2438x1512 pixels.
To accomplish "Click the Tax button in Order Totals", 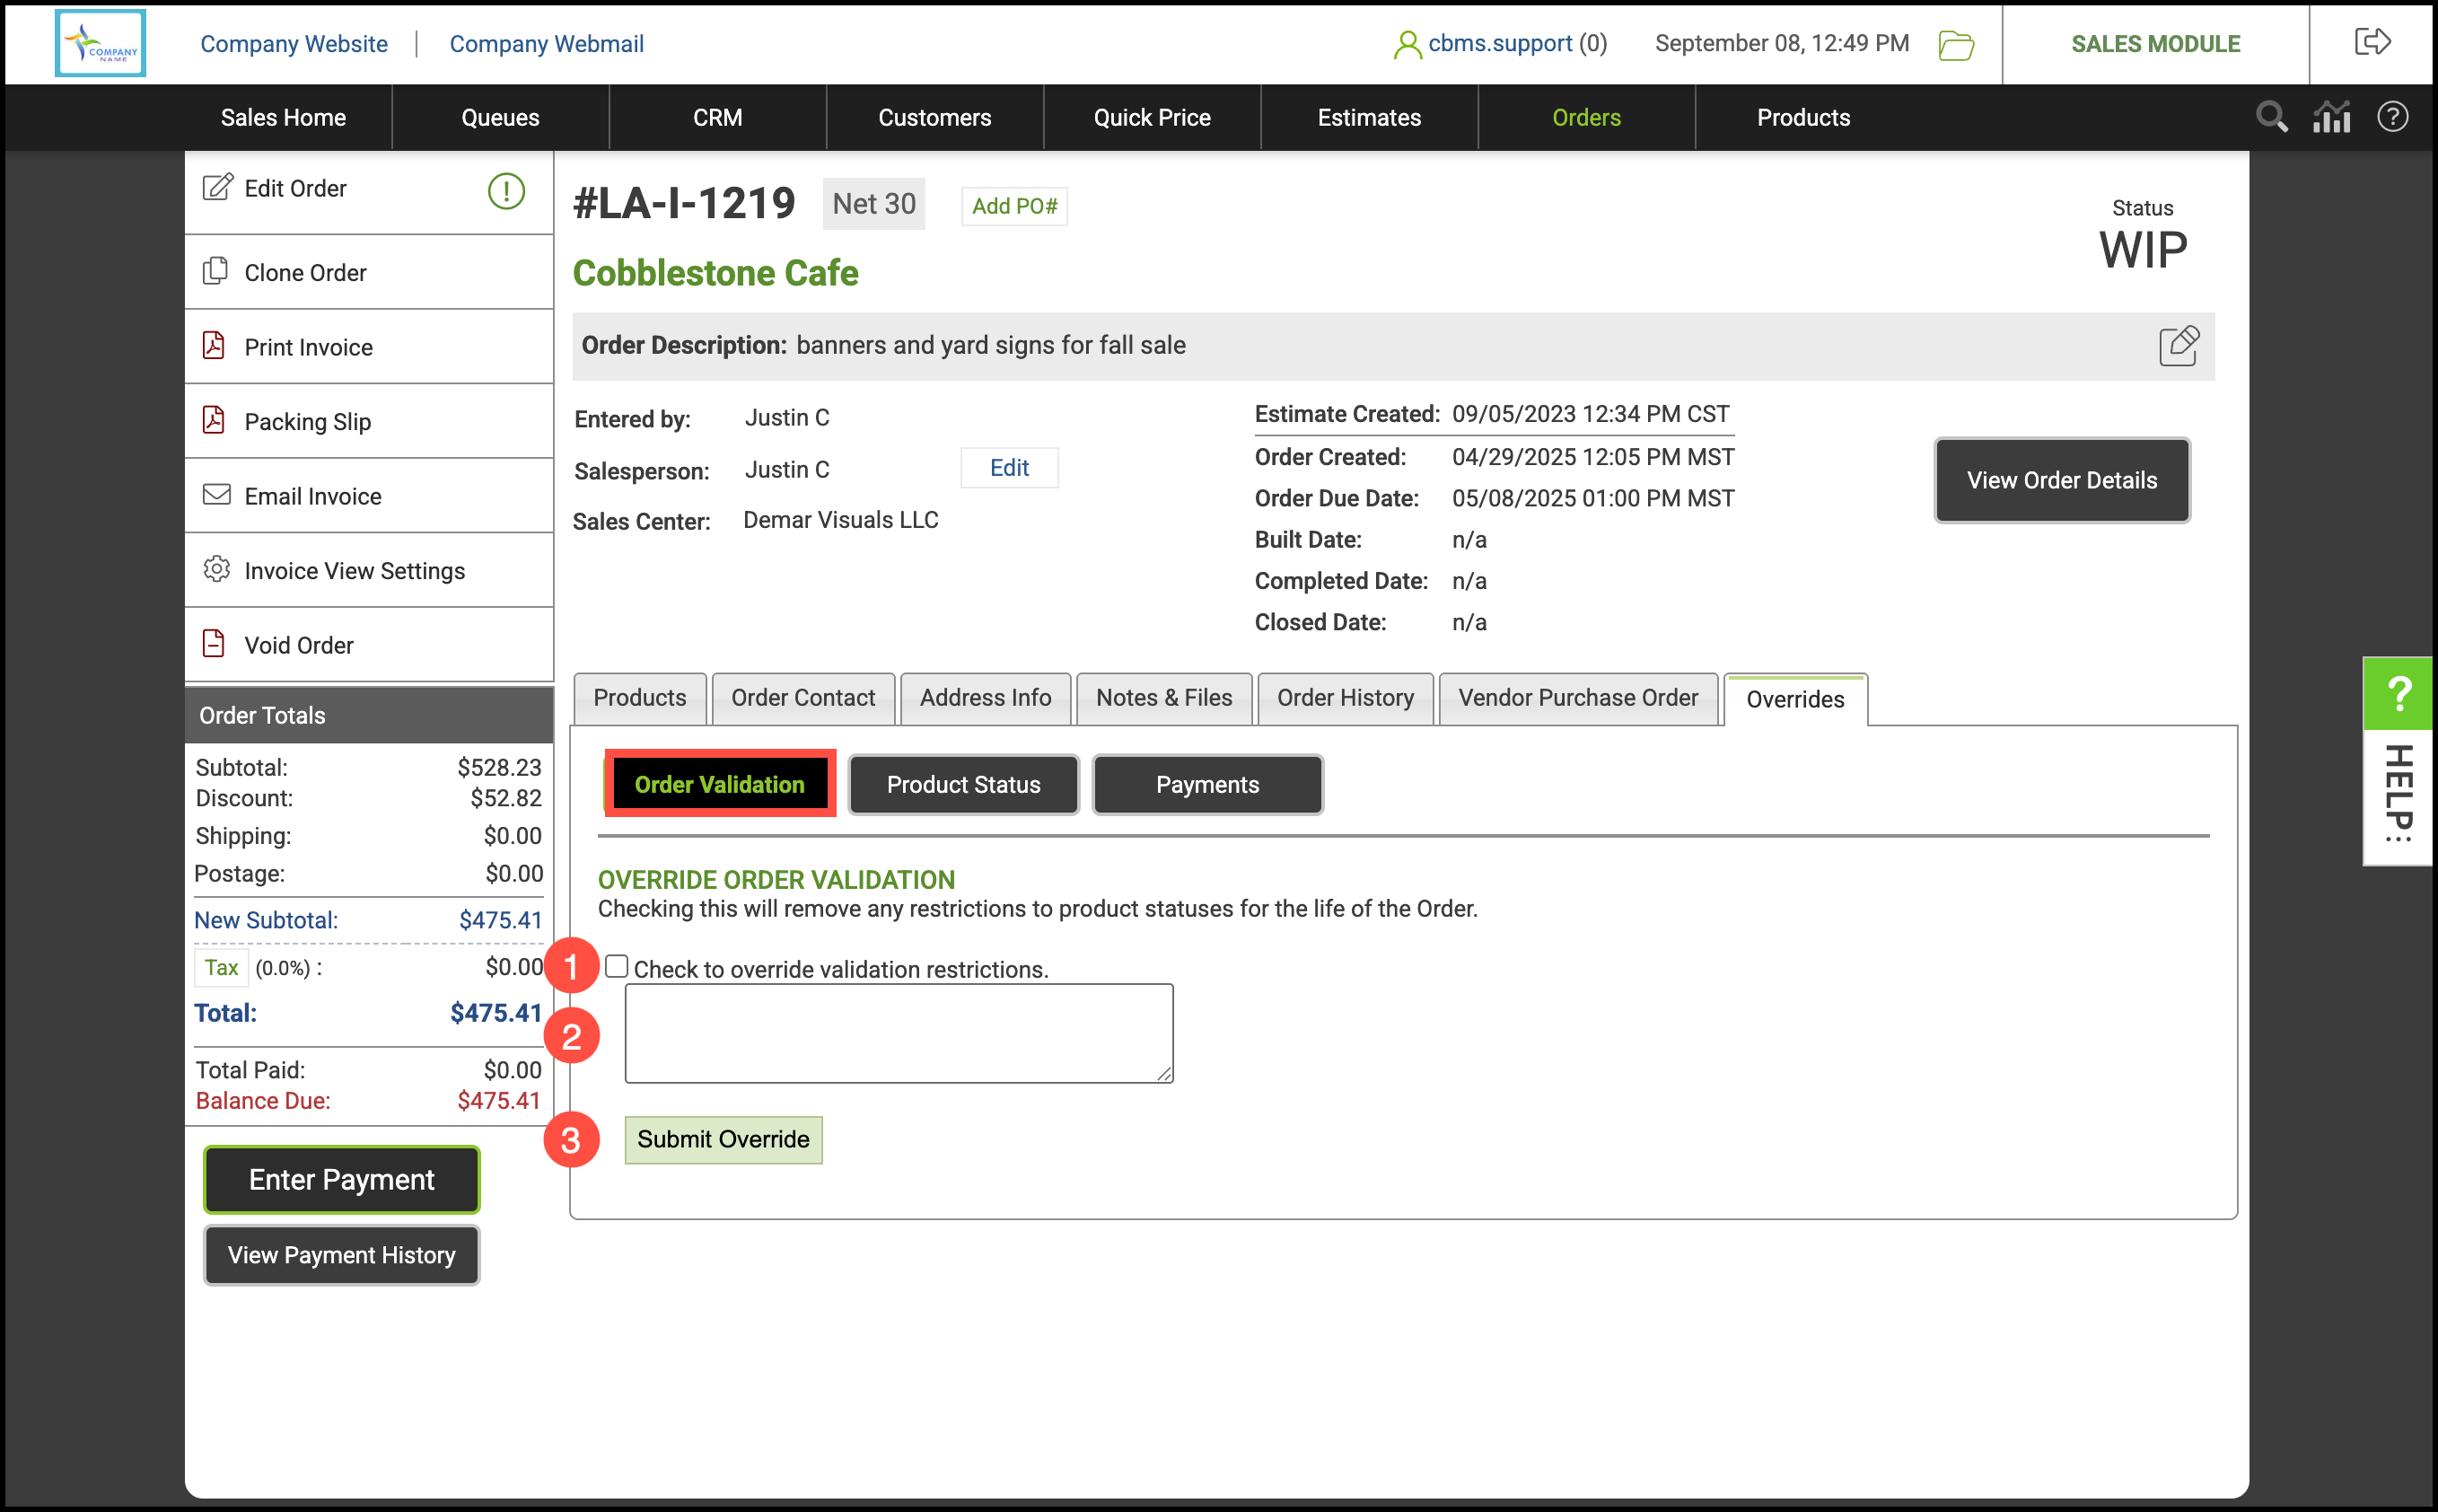I will 221,967.
